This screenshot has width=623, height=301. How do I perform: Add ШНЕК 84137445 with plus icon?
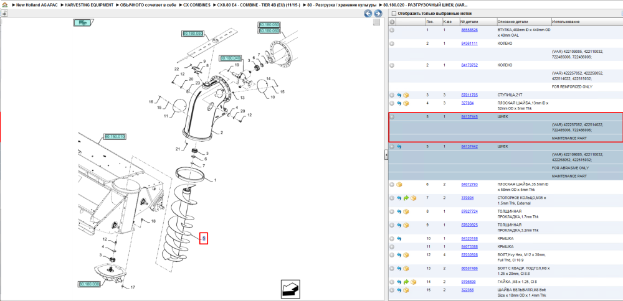[392, 117]
